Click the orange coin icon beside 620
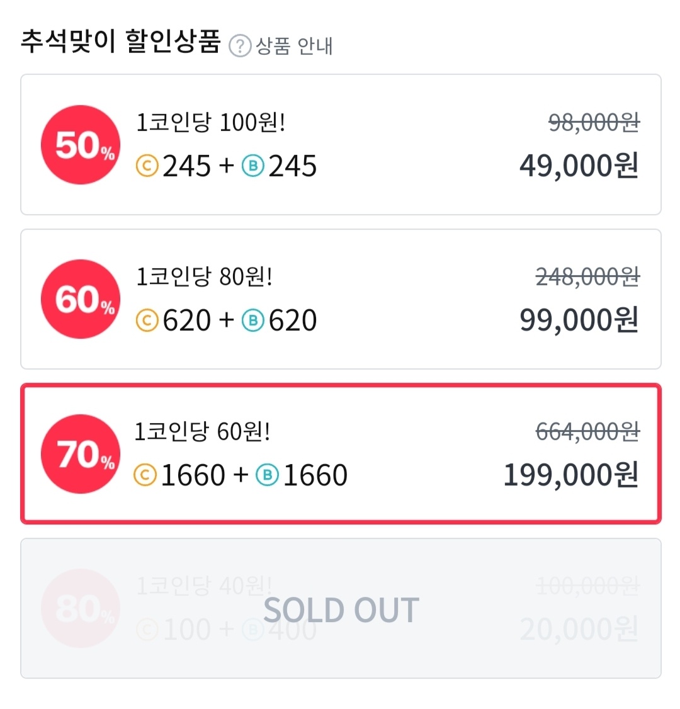Screen dimensions: 680x709 click(x=147, y=320)
